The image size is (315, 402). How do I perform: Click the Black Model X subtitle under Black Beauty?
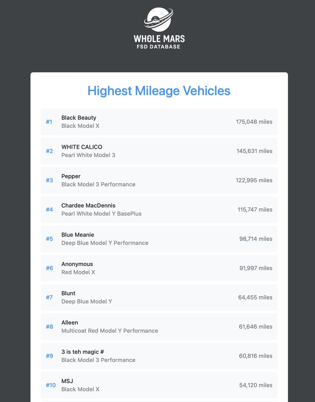coord(81,126)
